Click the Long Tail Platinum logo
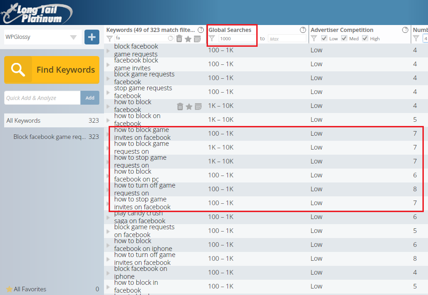428x295 pixels. 36,13
